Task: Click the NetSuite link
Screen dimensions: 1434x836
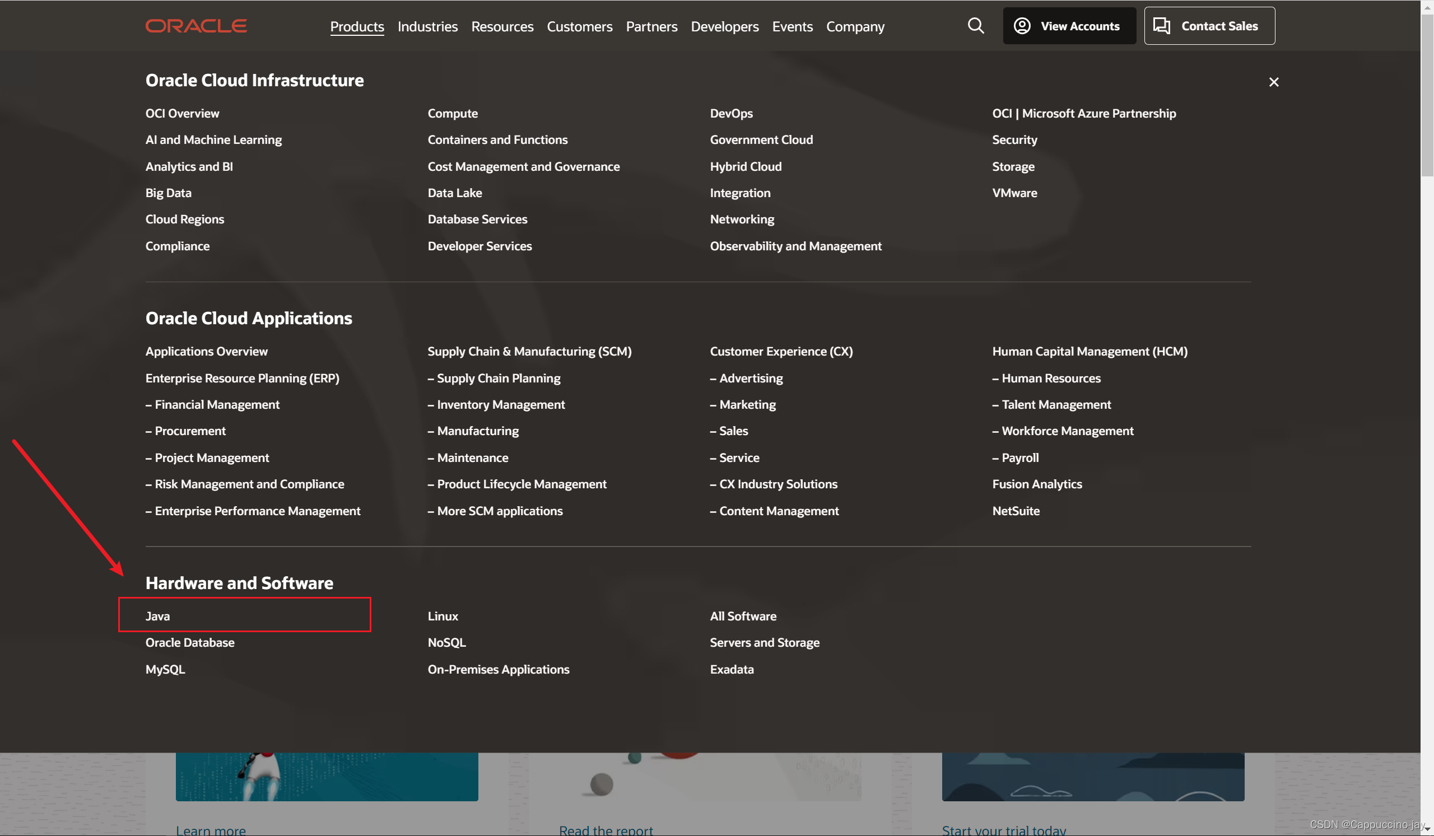Action: (x=1015, y=511)
